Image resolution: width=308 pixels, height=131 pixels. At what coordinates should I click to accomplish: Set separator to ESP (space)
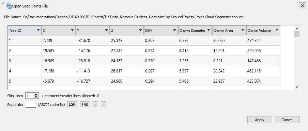pos(73,104)
